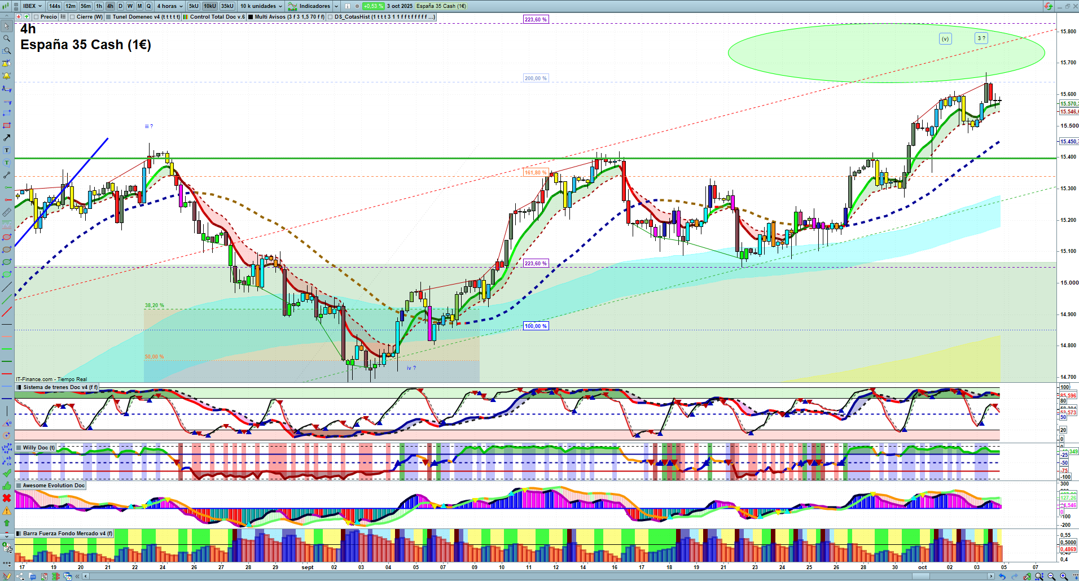Select the D daily timeframe
This screenshot has width=1079, height=581.
pos(120,6)
